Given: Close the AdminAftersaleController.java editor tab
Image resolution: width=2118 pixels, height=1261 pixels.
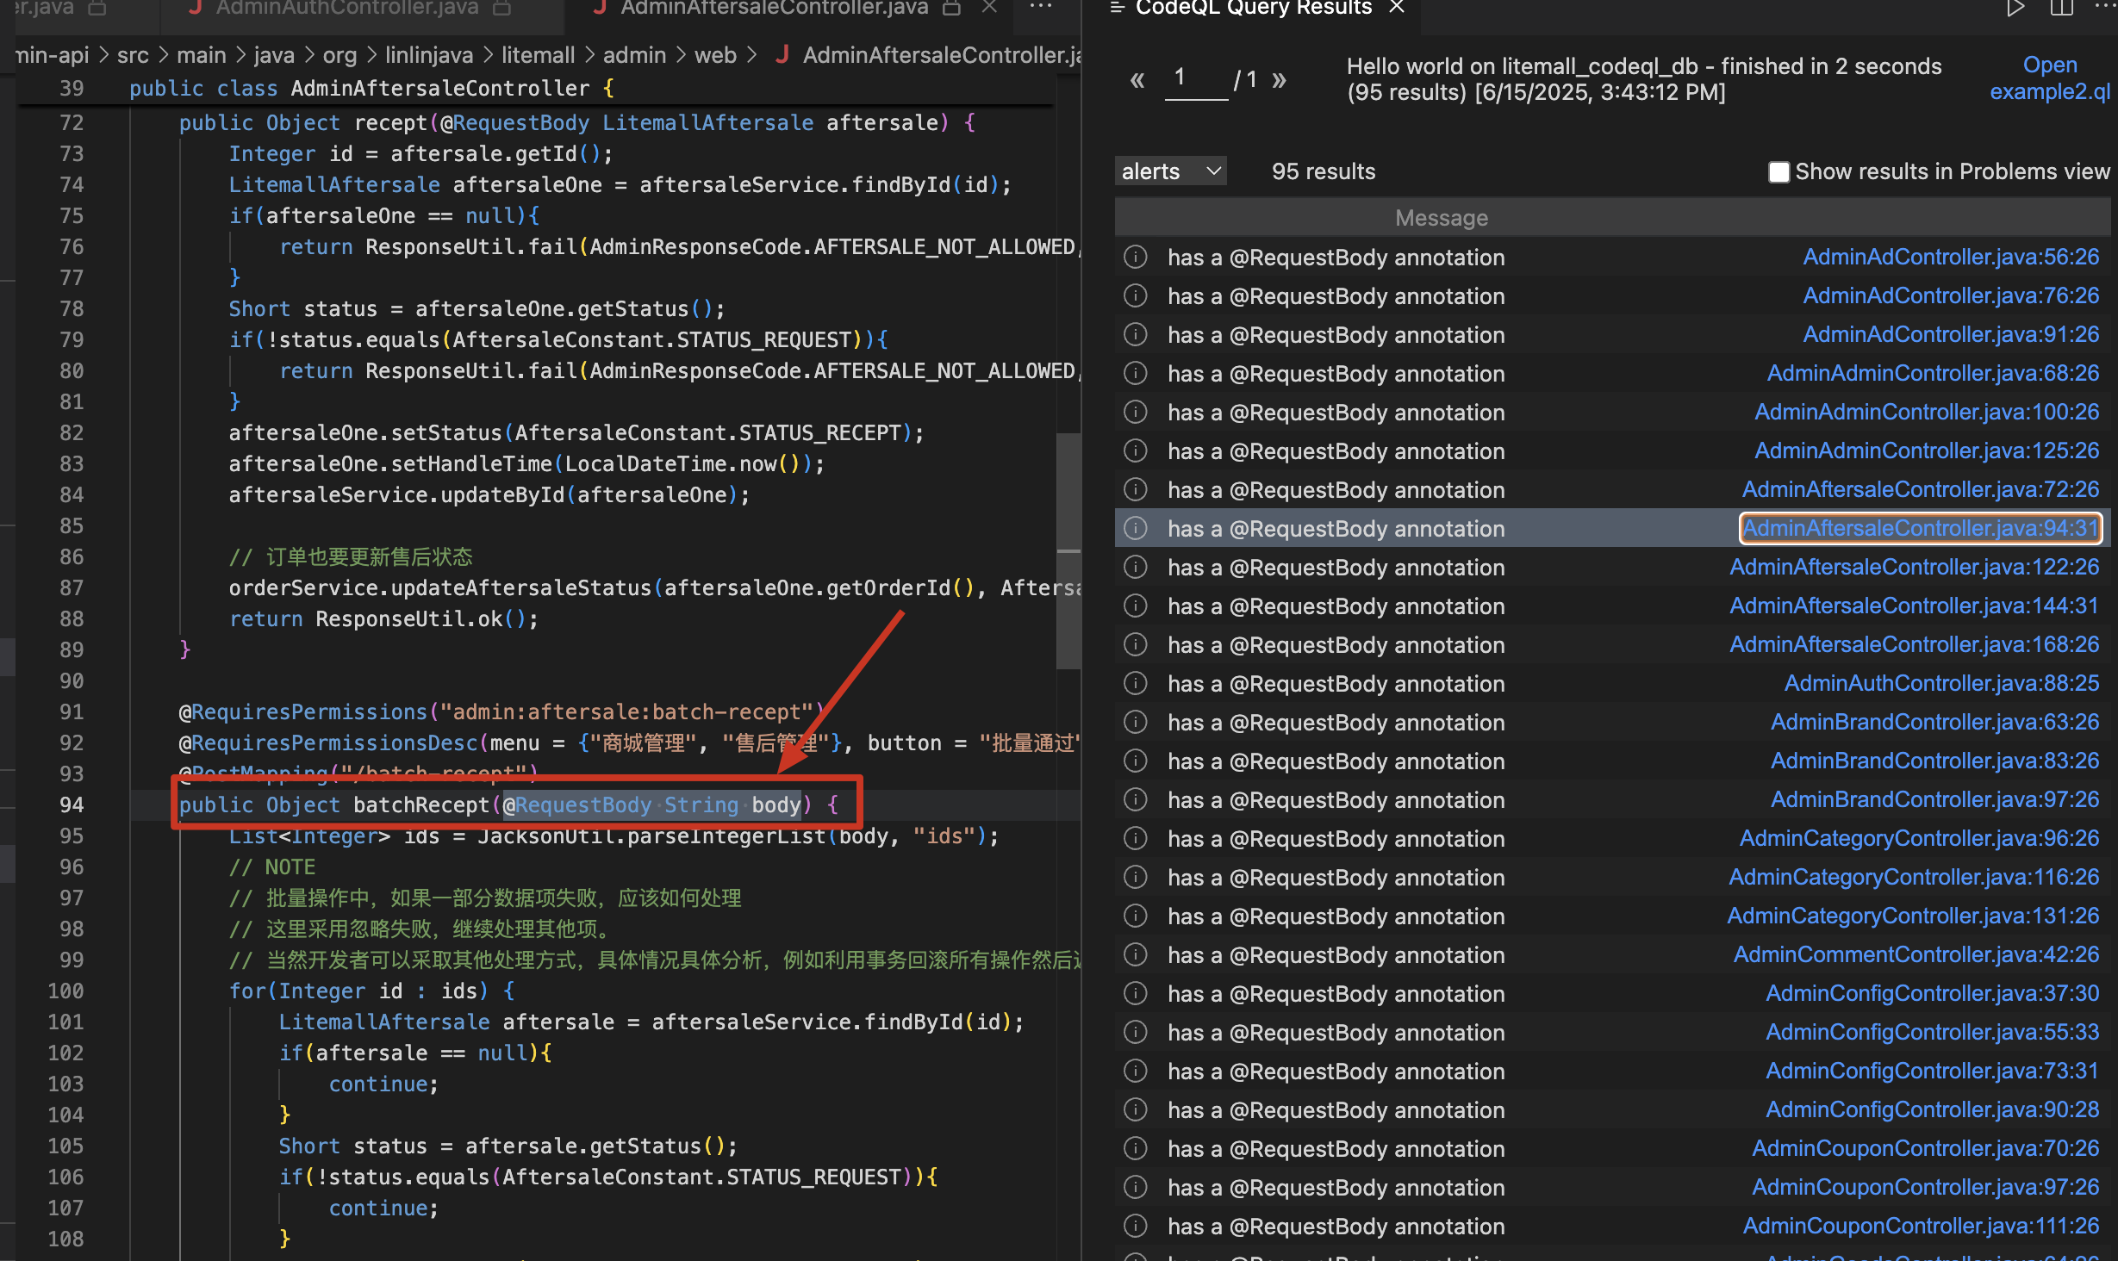Looking at the screenshot, I should [989, 8].
